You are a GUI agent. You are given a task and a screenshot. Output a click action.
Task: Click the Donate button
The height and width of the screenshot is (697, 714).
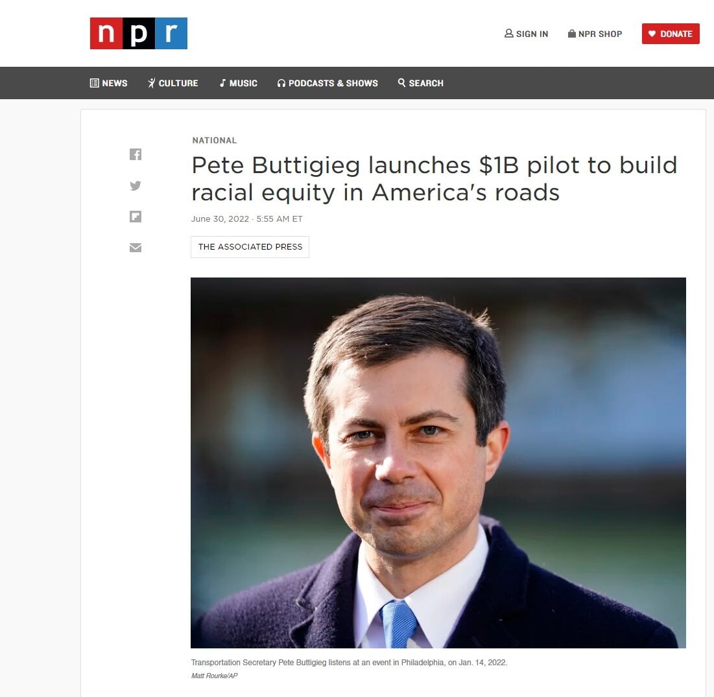tap(671, 34)
